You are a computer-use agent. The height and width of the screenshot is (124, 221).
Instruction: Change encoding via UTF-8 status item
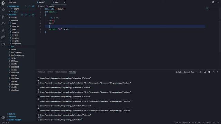tap(194, 123)
